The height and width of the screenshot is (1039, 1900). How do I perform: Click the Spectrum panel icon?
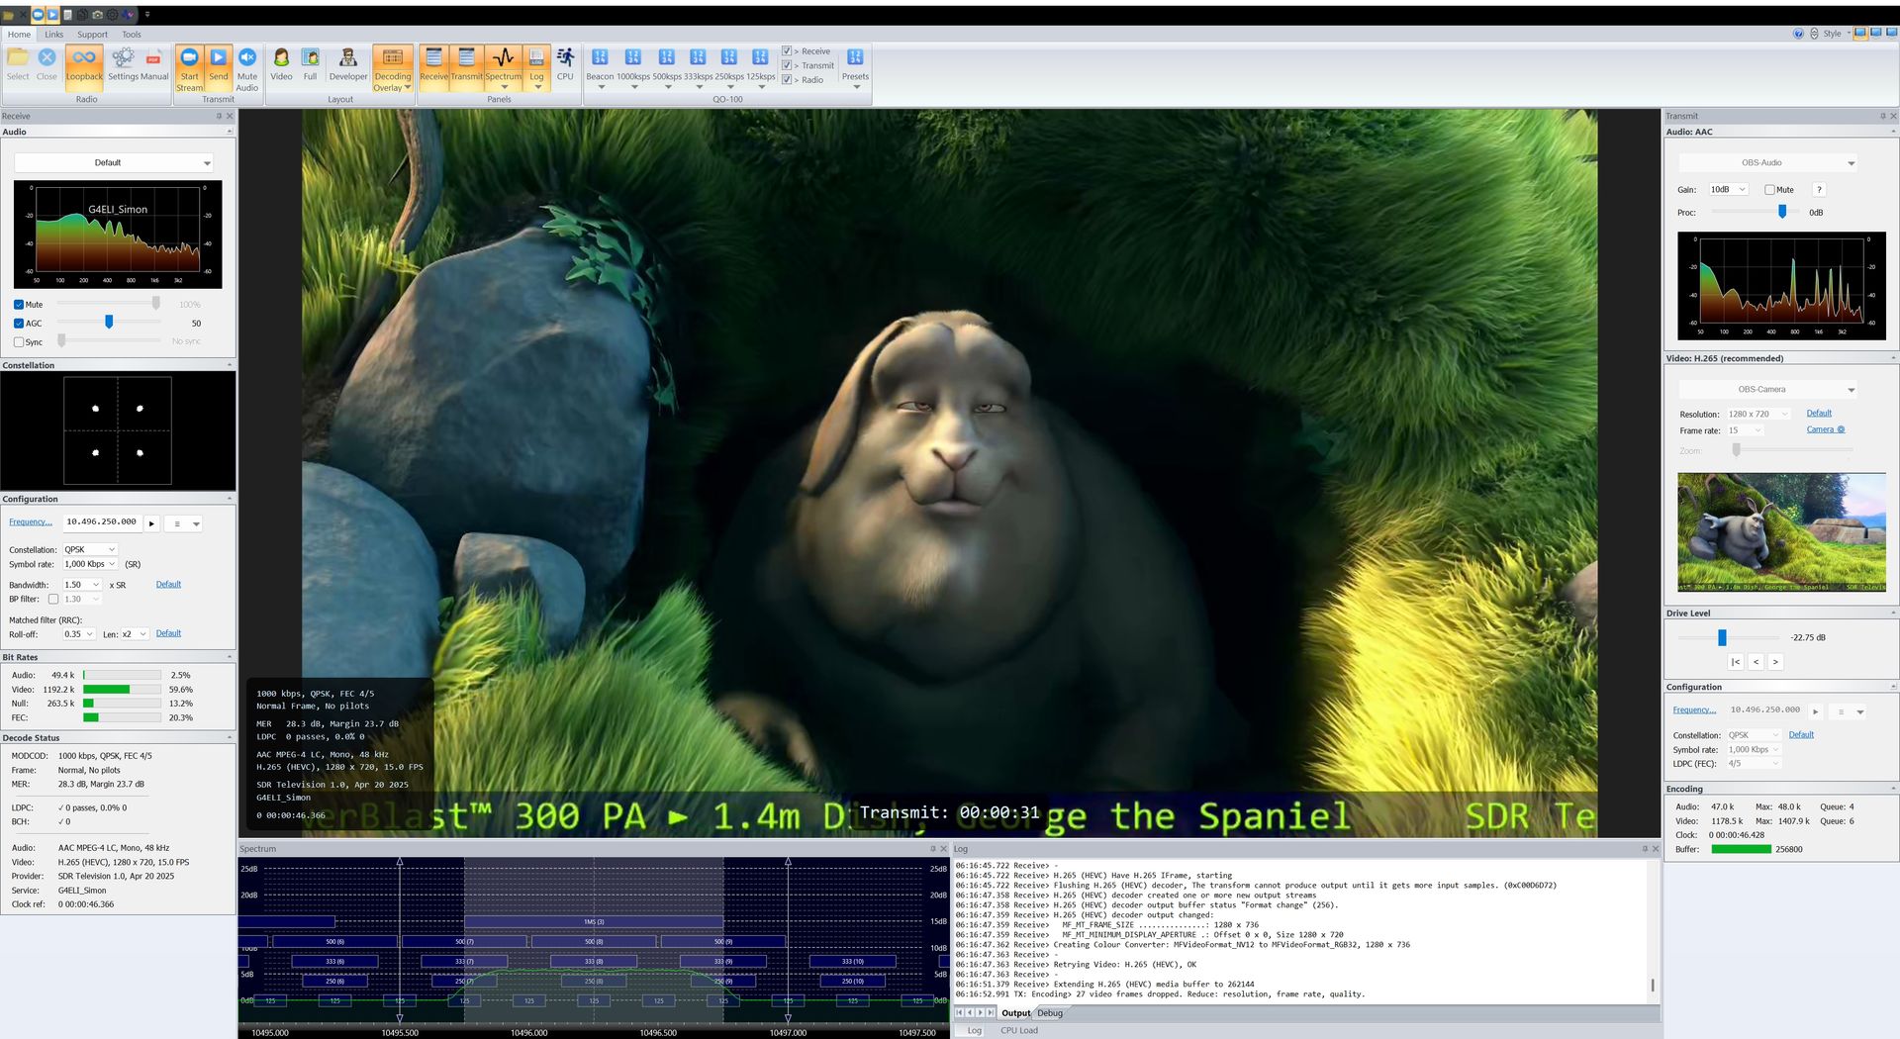click(x=504, y=65)
